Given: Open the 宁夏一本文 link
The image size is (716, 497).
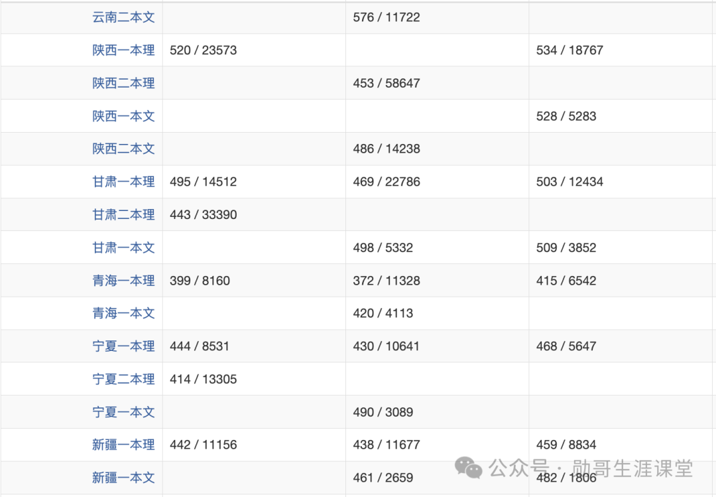Looking at the screenshot, I should [x=123, y=412].
